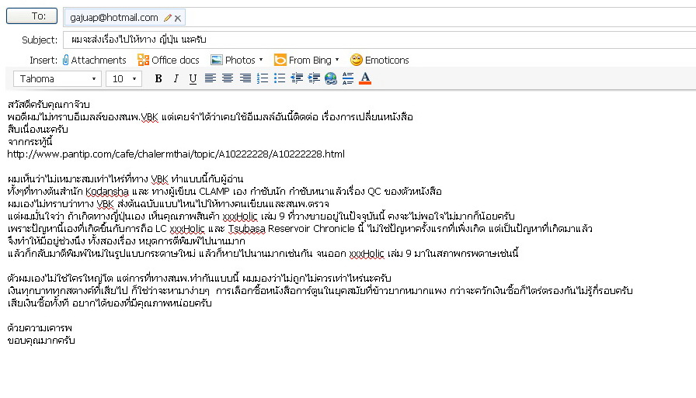Toggle Italic formatting
Viewport: 696px width, 398px height.
pos(176,79)
